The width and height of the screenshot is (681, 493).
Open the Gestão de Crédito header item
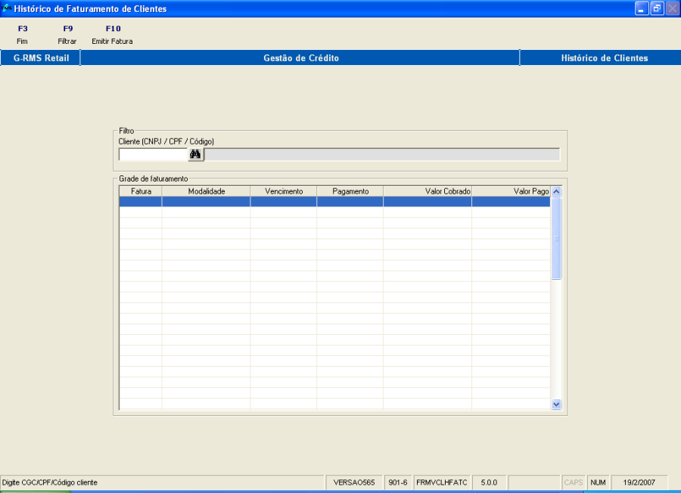(x=302, y=57)
